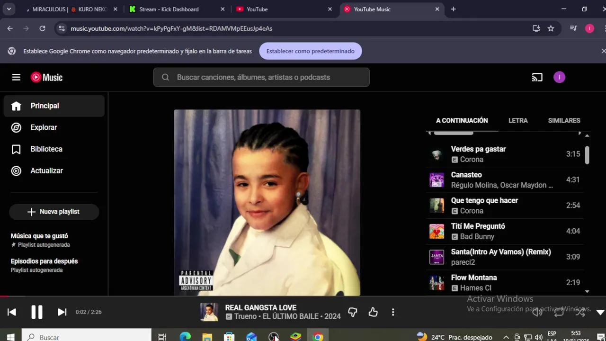Viewport: 606px width, 341px height.
Task: Create a Nueva playlist
Action: [54, 212]
